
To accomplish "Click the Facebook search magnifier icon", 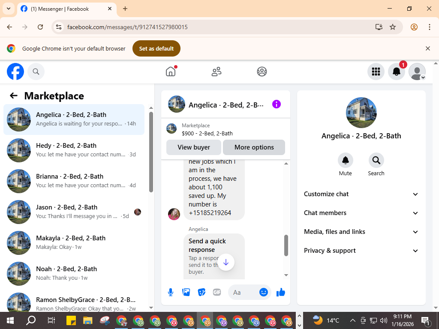I will 36,72.
